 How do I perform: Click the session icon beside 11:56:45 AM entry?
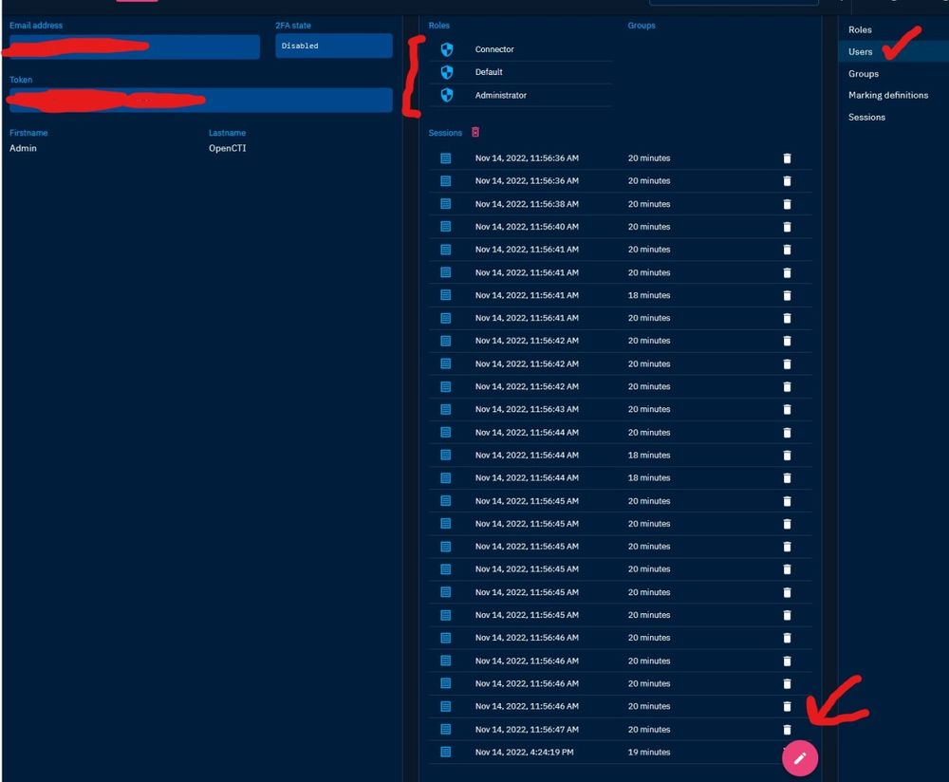pyautogui.click(x=445, y=500)
